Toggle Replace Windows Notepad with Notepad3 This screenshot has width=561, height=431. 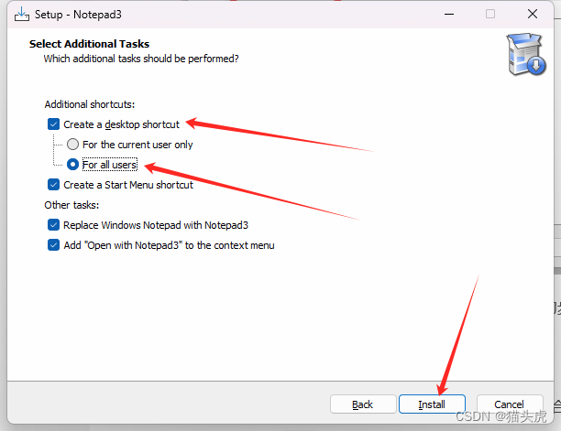pyautogui.click(x=53, y=225)
